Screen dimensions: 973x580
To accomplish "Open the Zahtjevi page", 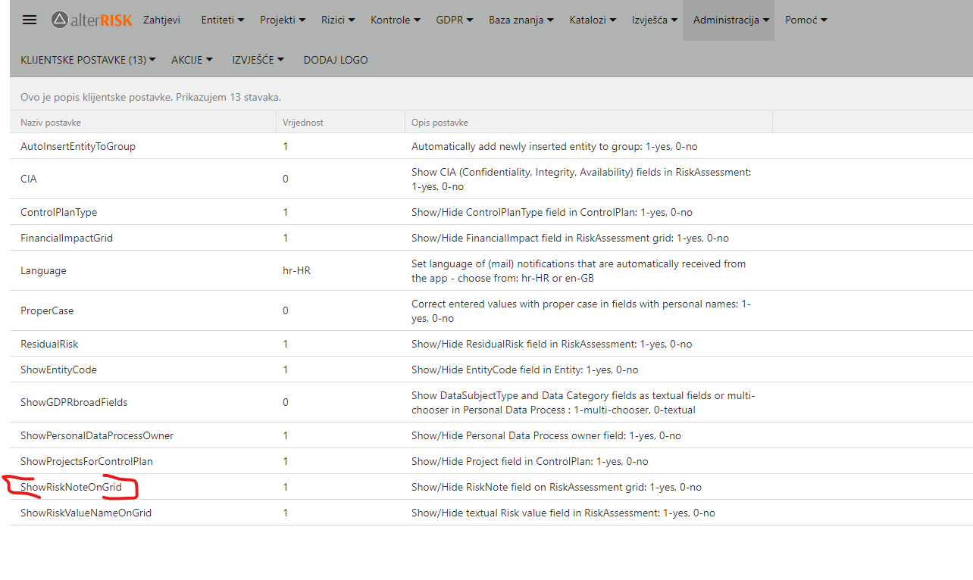I will click(x=161, y=20).
